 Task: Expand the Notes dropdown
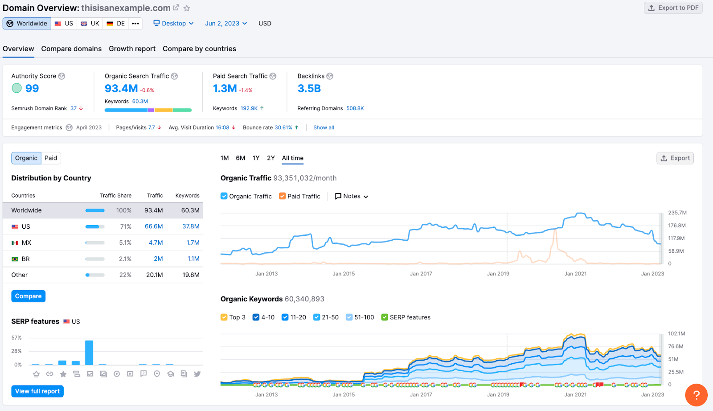(x=351, y=196)
